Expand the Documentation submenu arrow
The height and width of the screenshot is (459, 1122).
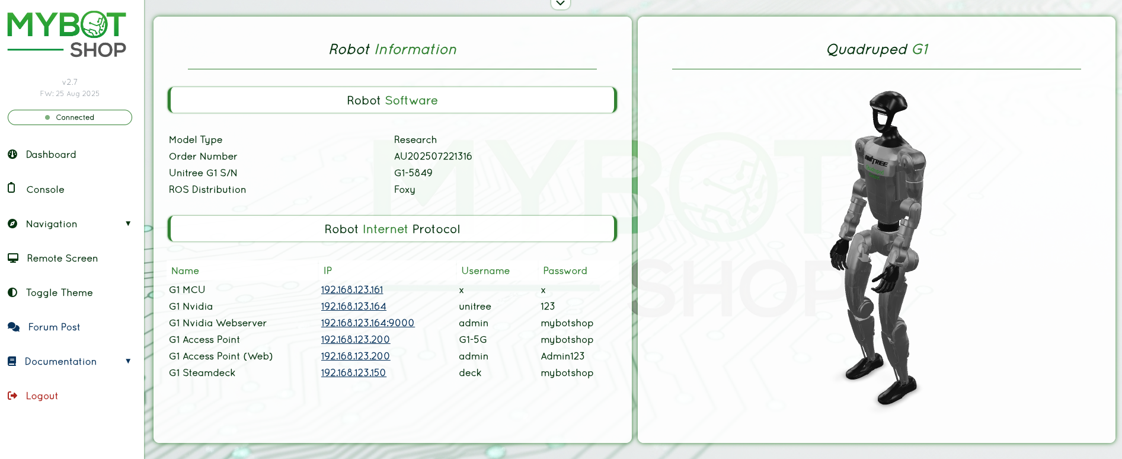[128, 361]
